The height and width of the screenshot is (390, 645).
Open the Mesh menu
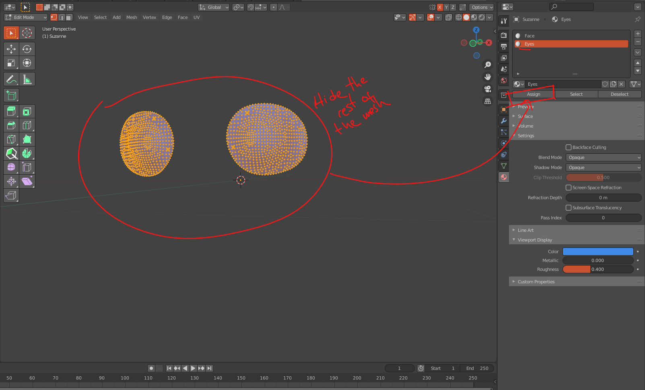[132, 17]
